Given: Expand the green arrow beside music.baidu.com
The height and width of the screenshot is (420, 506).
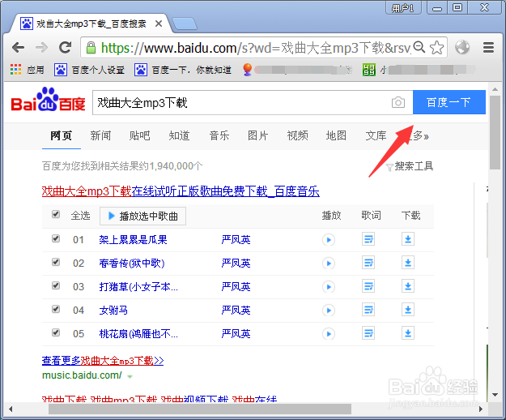Looking at the screenshot, I should (x=130, y=376).
